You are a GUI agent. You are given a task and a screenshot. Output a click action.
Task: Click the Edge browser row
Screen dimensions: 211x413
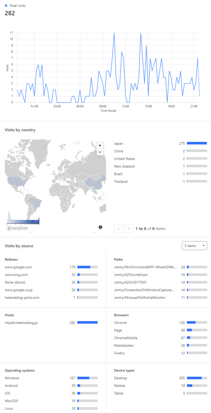(x=160, y=330)
